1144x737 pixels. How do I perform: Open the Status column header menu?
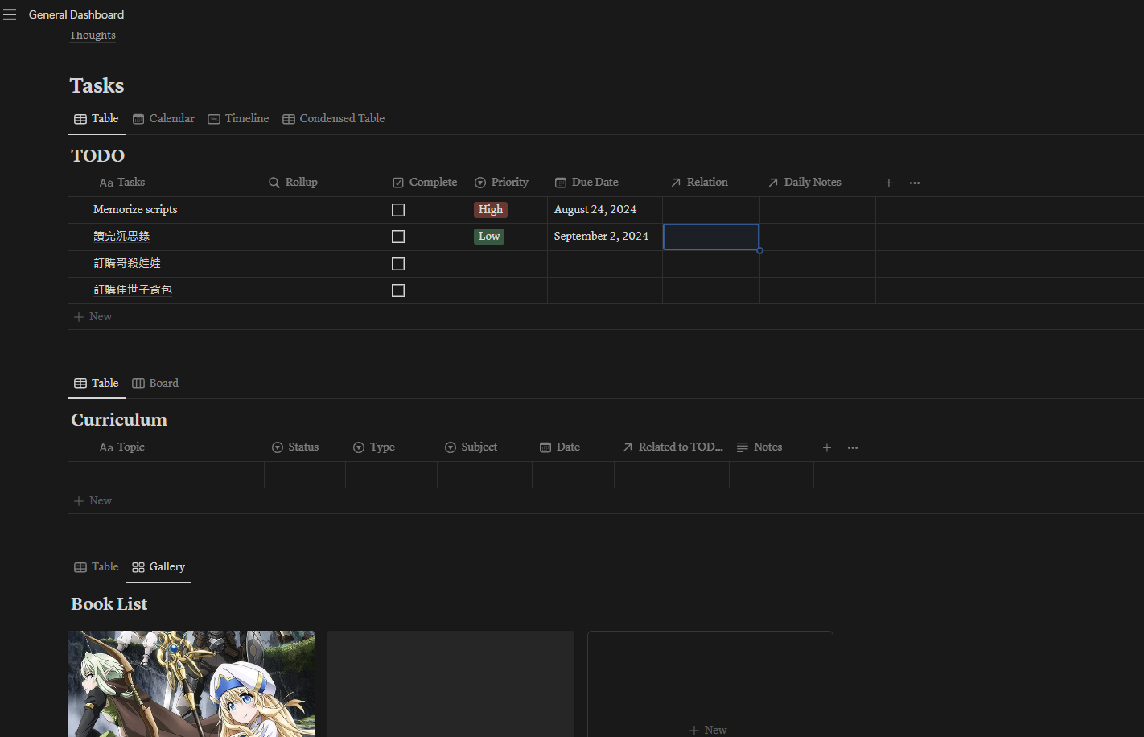295,447
